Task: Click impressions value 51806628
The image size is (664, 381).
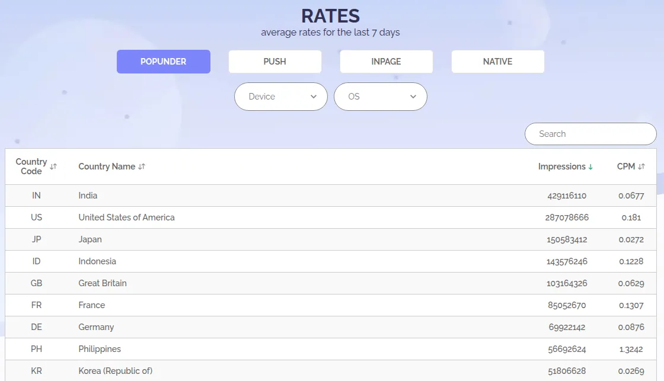Action: coord(567,371)
